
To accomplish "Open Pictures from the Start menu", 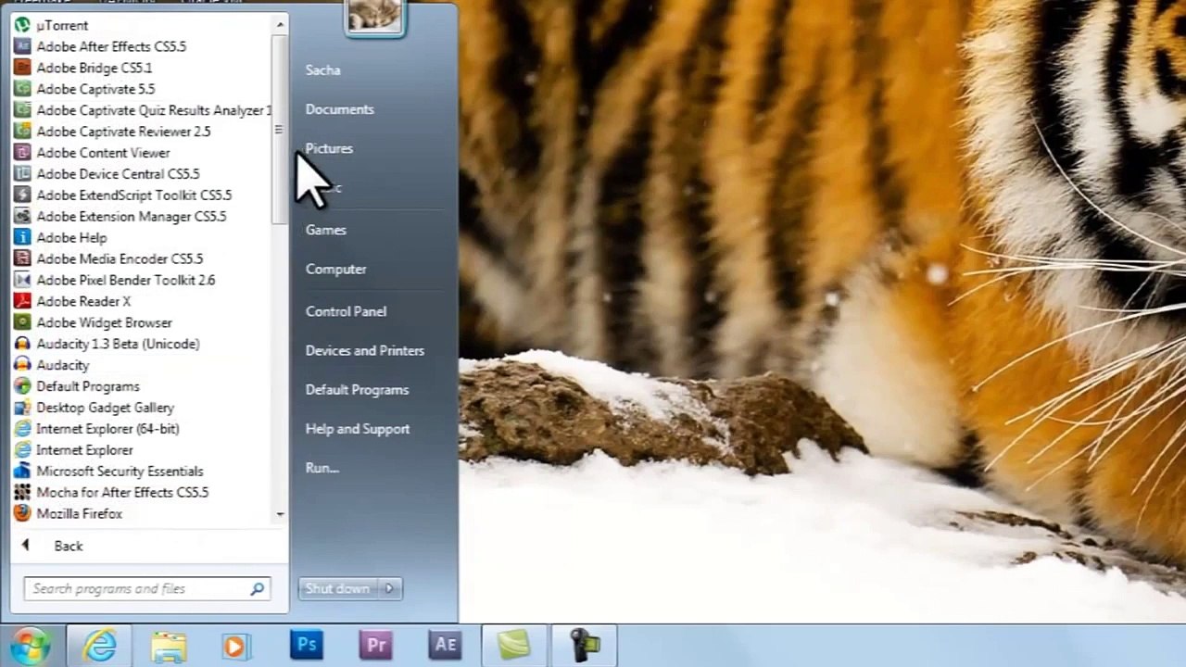I will click(x=330, y=148).
